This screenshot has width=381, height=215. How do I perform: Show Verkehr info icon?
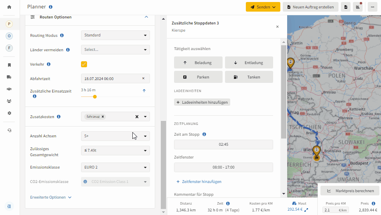(49, 64)
